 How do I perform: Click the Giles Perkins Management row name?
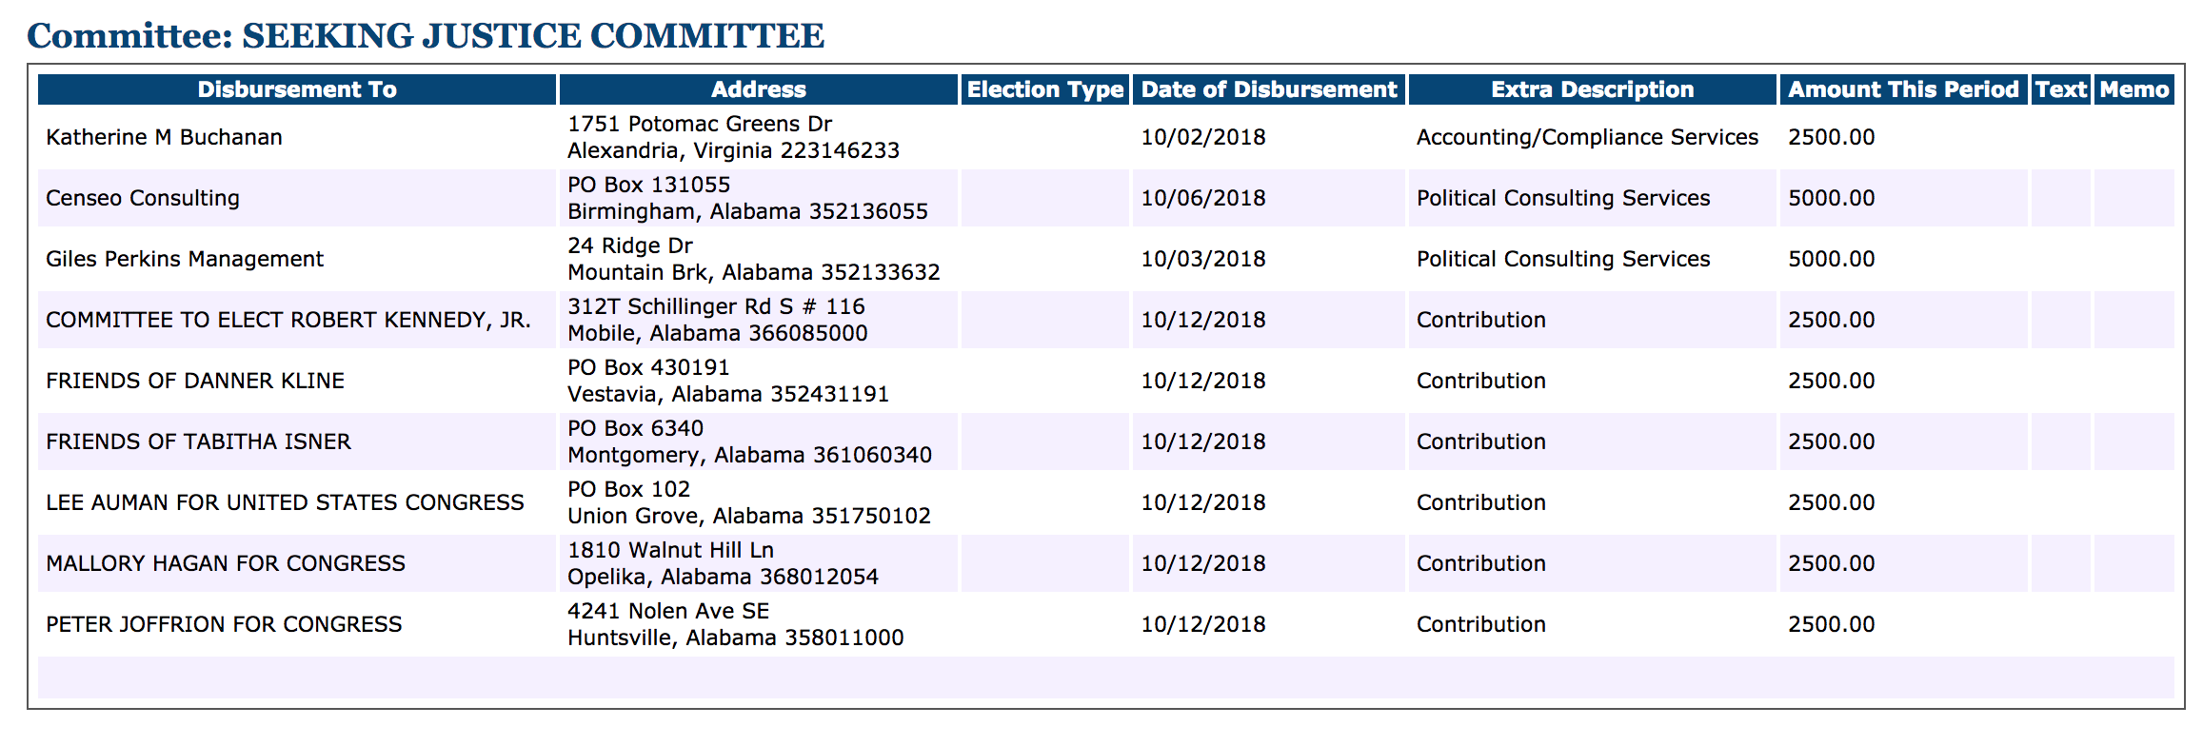click(x=185, y=259)
